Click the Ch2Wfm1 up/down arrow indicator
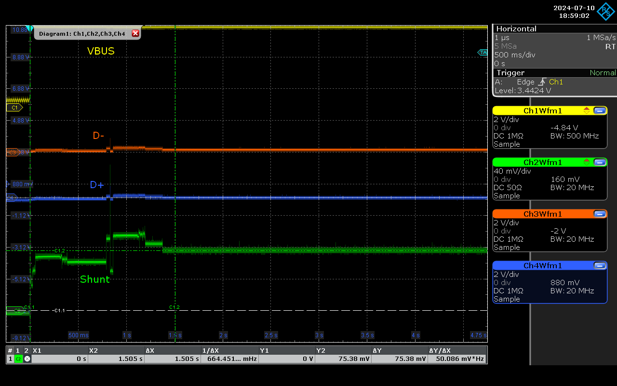The height and width of the screenshot is (386, 617). 586,162
